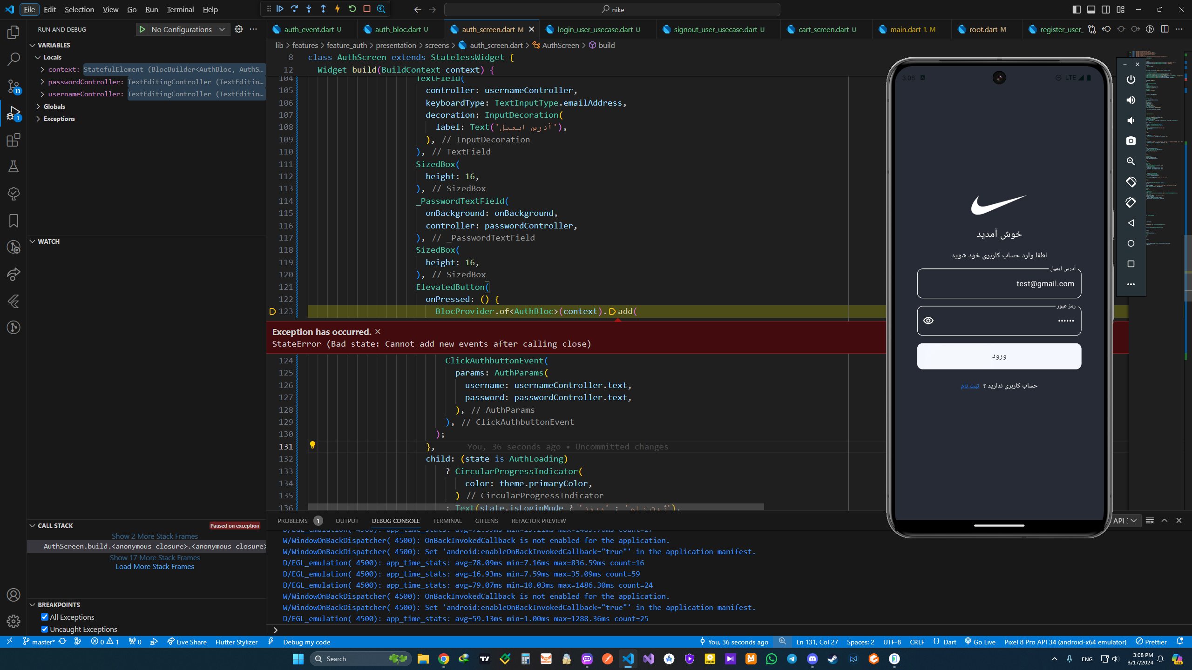Step over in the debug toolbar

point(294,9)
